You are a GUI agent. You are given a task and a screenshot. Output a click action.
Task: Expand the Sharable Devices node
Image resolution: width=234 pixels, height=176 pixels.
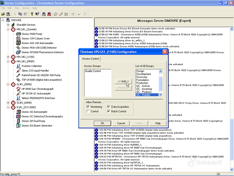pyautogui.click(x=8, y=25)
